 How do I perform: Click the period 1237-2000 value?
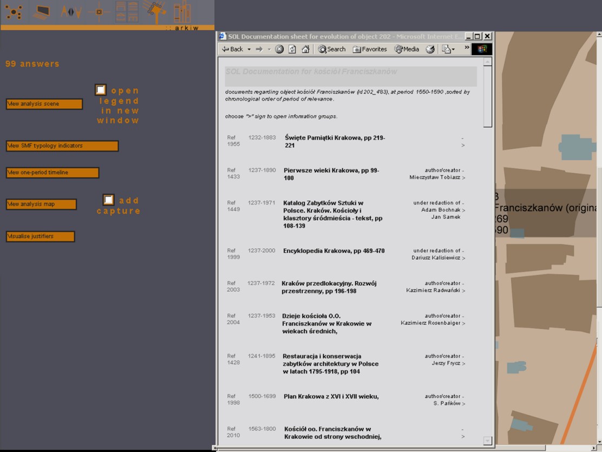point(261,251)
